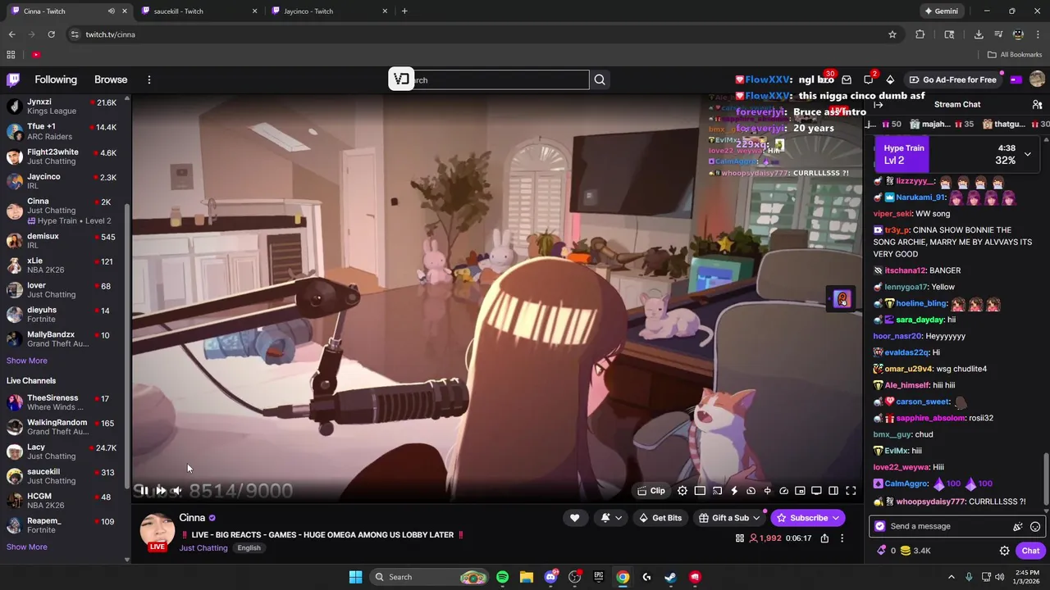
Task: Mute the Cinna tab audio icon
Action: coord(111,11)
